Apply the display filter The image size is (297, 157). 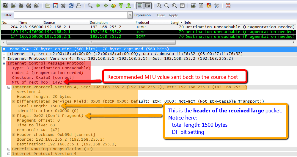(x=173, y=15)
